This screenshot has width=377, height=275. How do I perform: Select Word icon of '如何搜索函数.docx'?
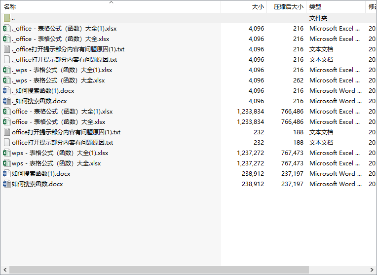point(7,184)
